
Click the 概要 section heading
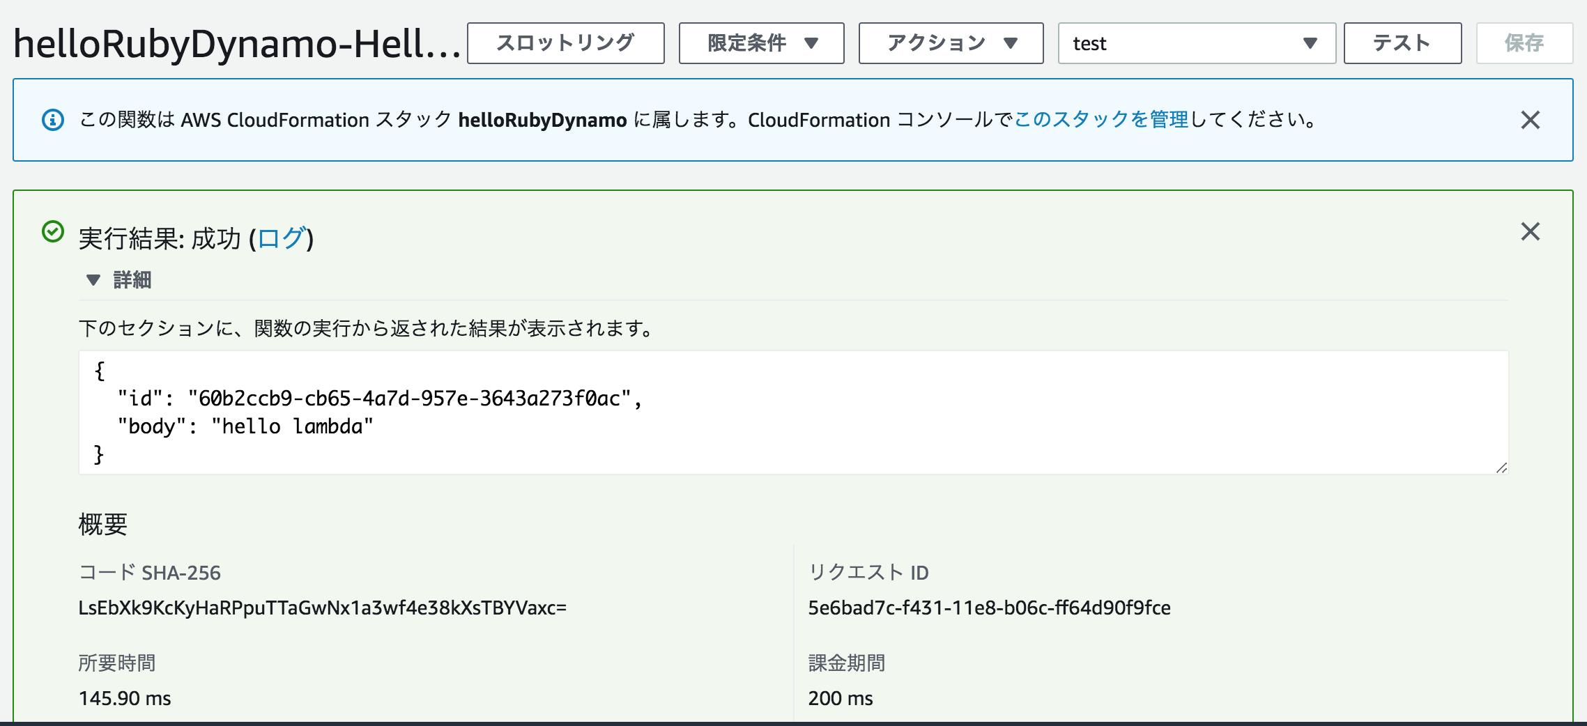point(102,525)
